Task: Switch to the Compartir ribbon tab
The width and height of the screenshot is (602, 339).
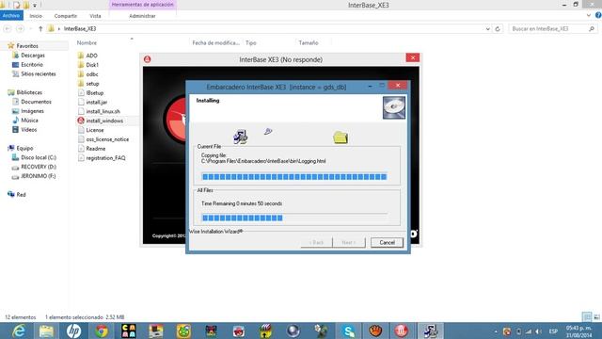Action: (x=66, y=16)
